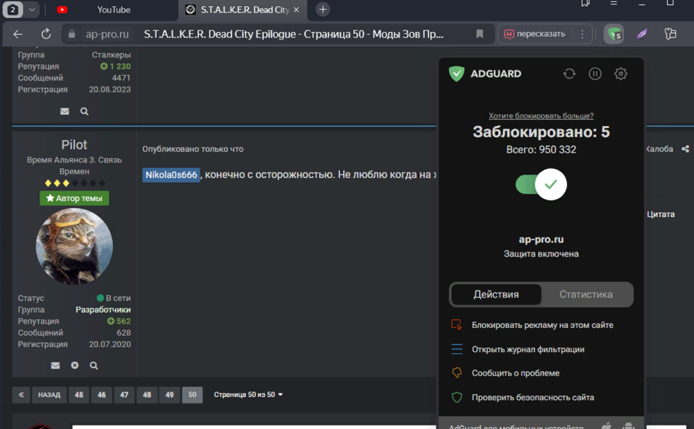
Task: Go to page 48
Action: (x=147, y=394)
